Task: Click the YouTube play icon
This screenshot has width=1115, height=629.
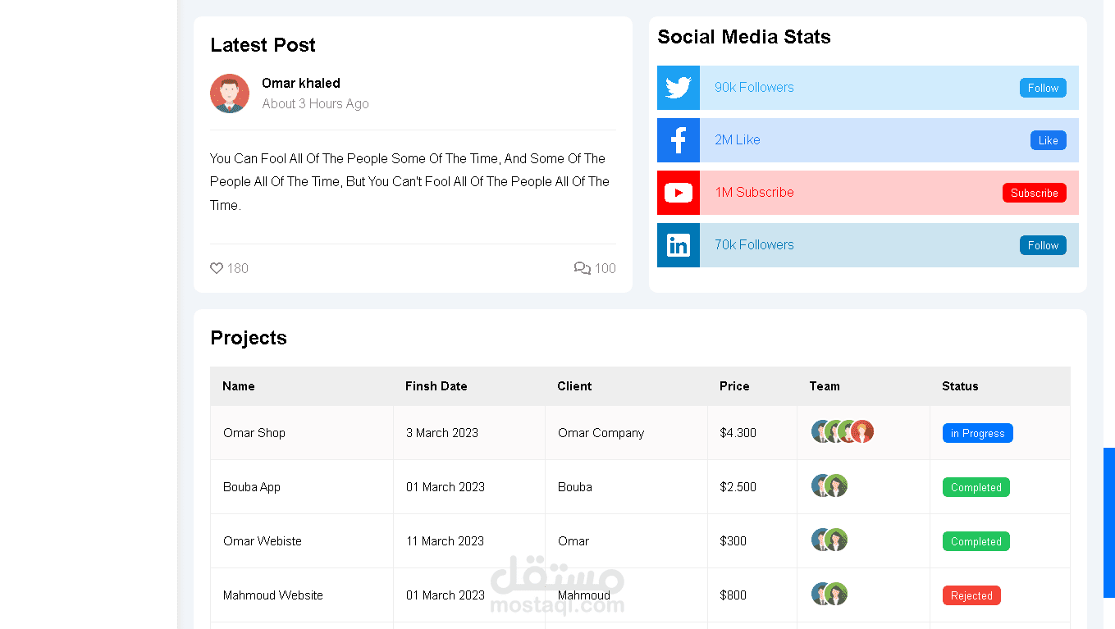Action: (679, 193)
